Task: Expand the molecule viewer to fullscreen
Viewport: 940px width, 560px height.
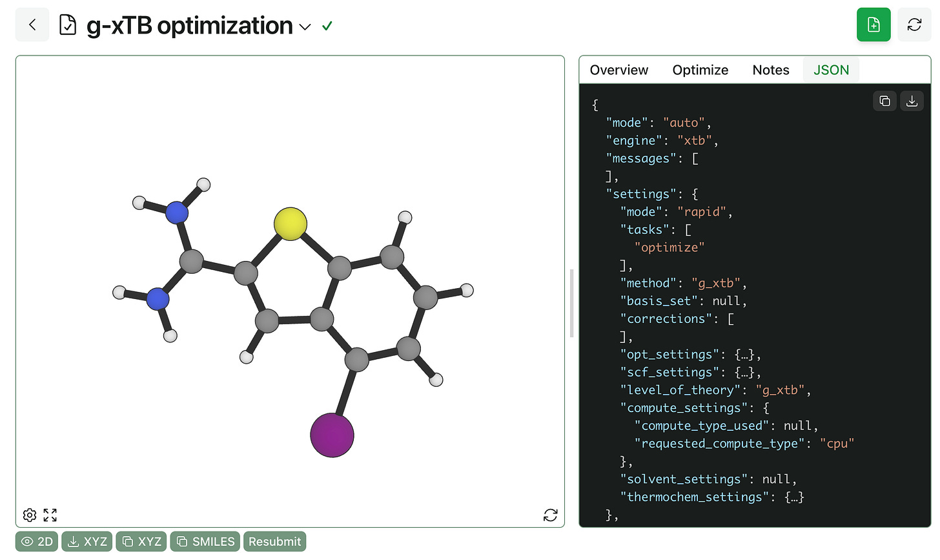Action: tap(50, 515)
